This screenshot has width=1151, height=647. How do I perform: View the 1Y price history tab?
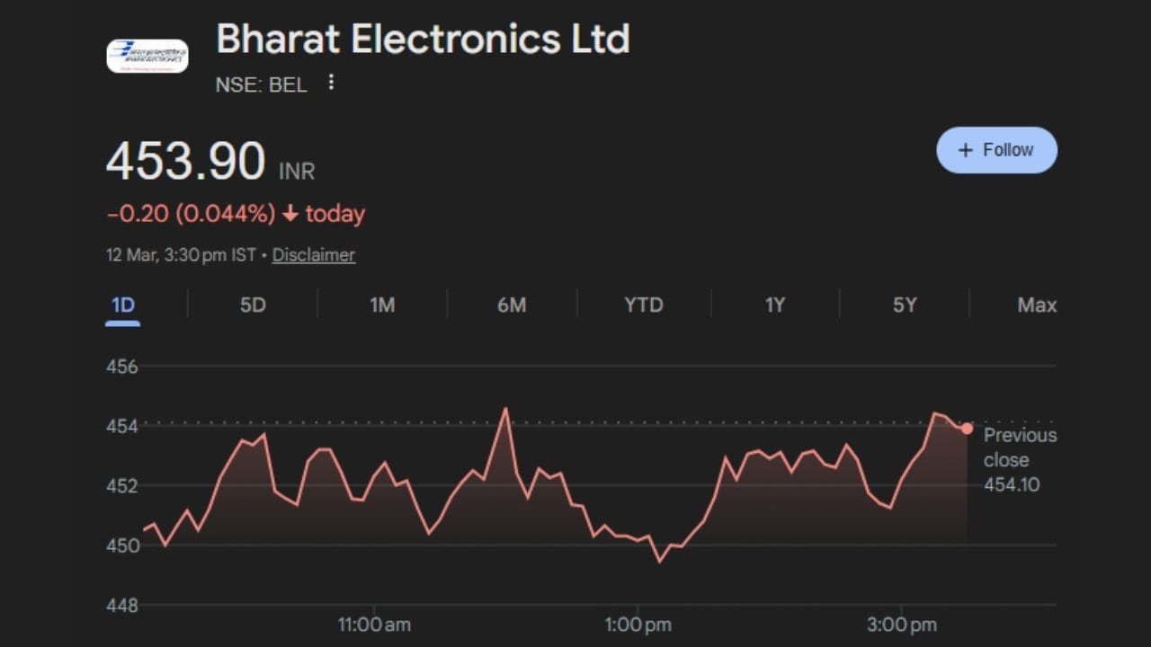(x=774, y=306)
